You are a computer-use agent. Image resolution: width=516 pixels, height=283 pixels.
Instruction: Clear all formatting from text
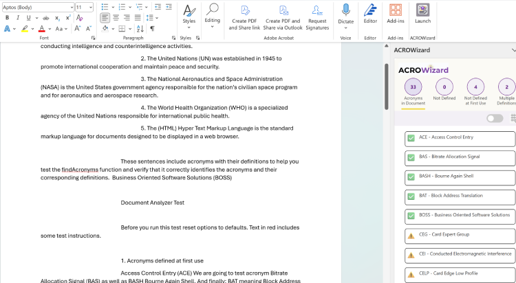pos(79,18)
